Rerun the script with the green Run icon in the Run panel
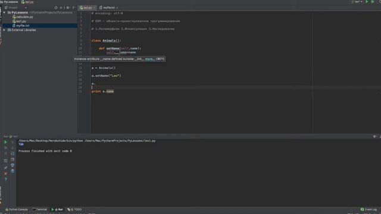Screen dimensions: 381x214 5,142
